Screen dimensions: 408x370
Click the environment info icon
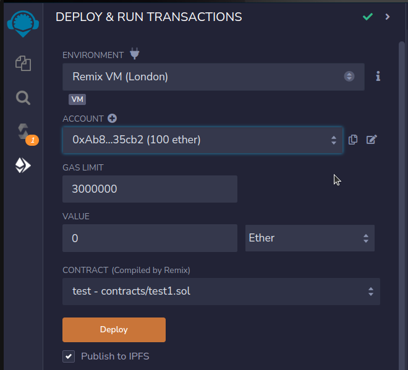click(x=378, y=76)
